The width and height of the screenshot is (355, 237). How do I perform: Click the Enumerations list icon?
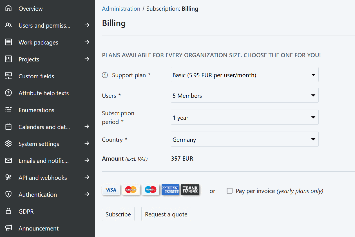[x=8, y=110]
